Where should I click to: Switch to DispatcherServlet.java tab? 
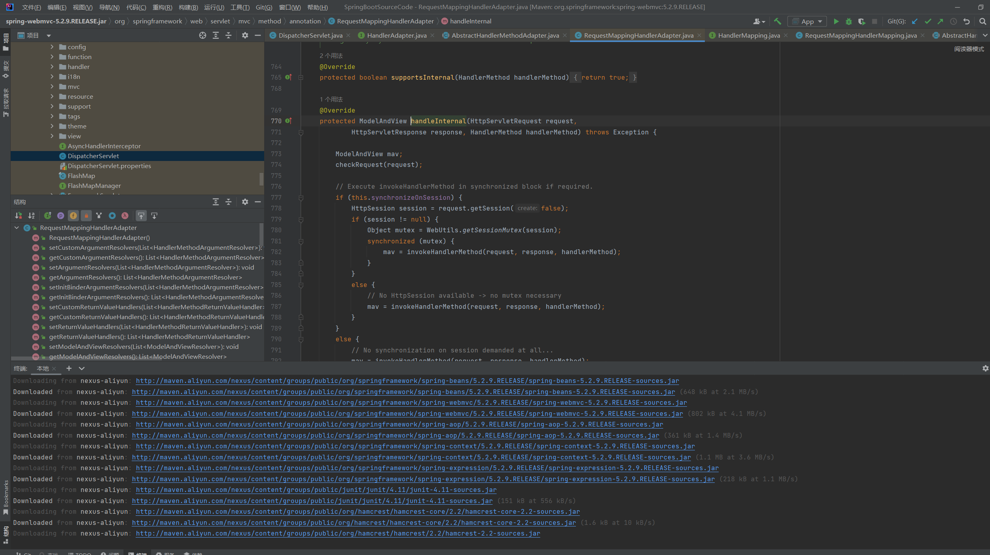(x=310, y=35)
